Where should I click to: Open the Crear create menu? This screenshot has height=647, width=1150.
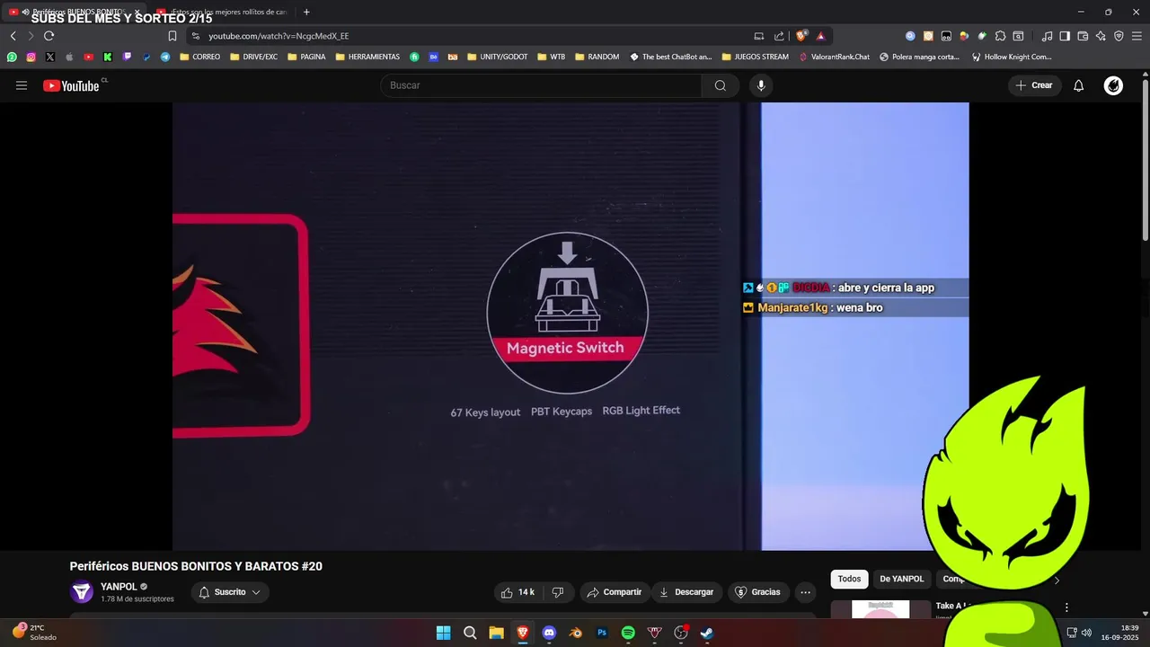pos(1034,85)
